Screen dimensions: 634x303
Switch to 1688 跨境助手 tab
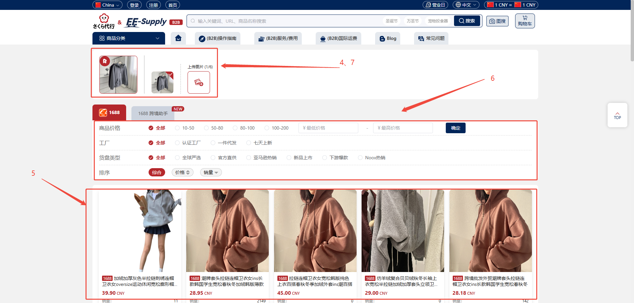point(153,113)
